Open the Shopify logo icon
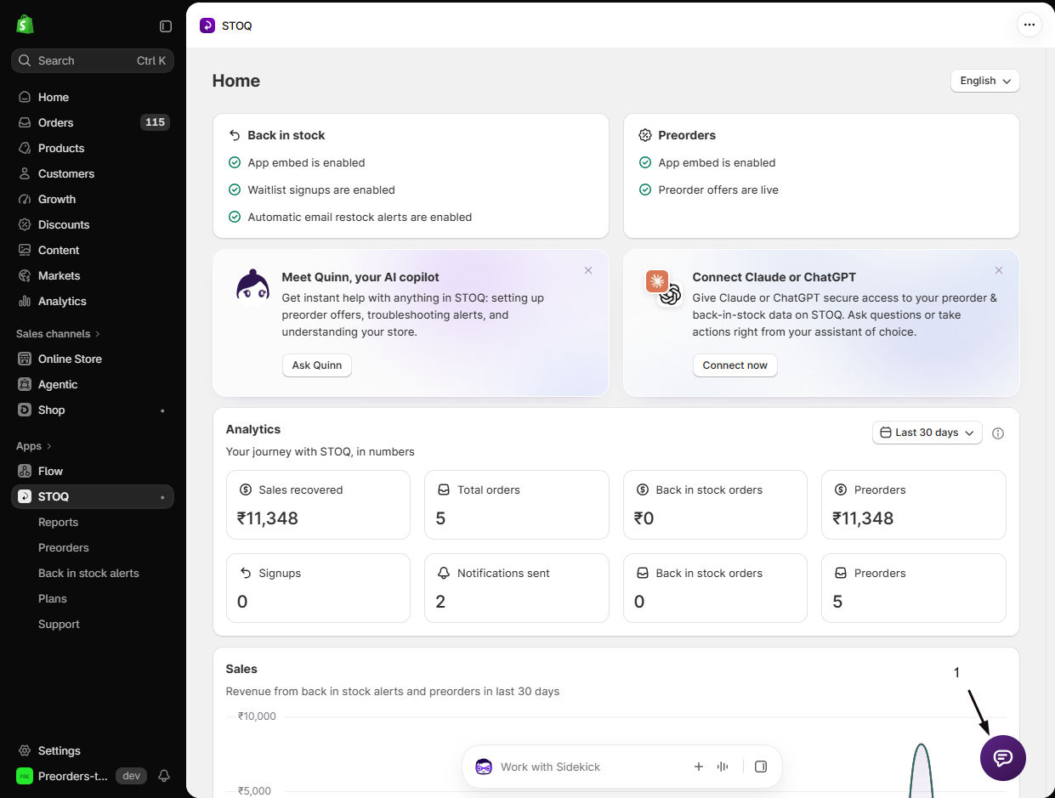Image resolution: width=1055 pixels, height=798 pixels. click(25, 25)
